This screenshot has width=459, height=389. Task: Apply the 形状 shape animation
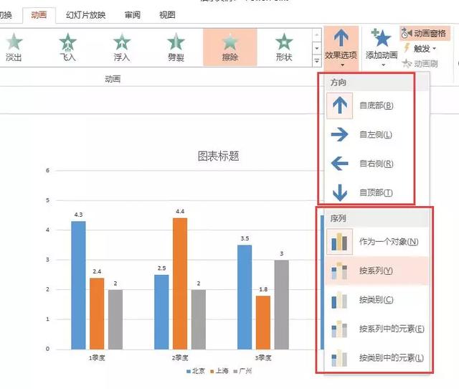point(284,47)
